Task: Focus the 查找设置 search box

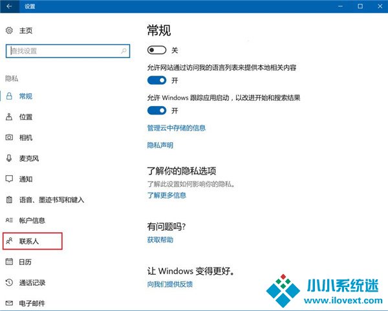Action: point(68,51)
